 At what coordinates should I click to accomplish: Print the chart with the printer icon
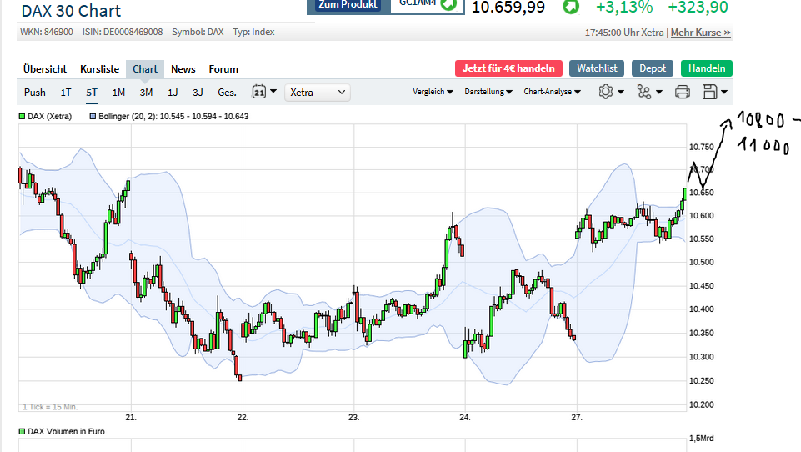coord(683,92)
